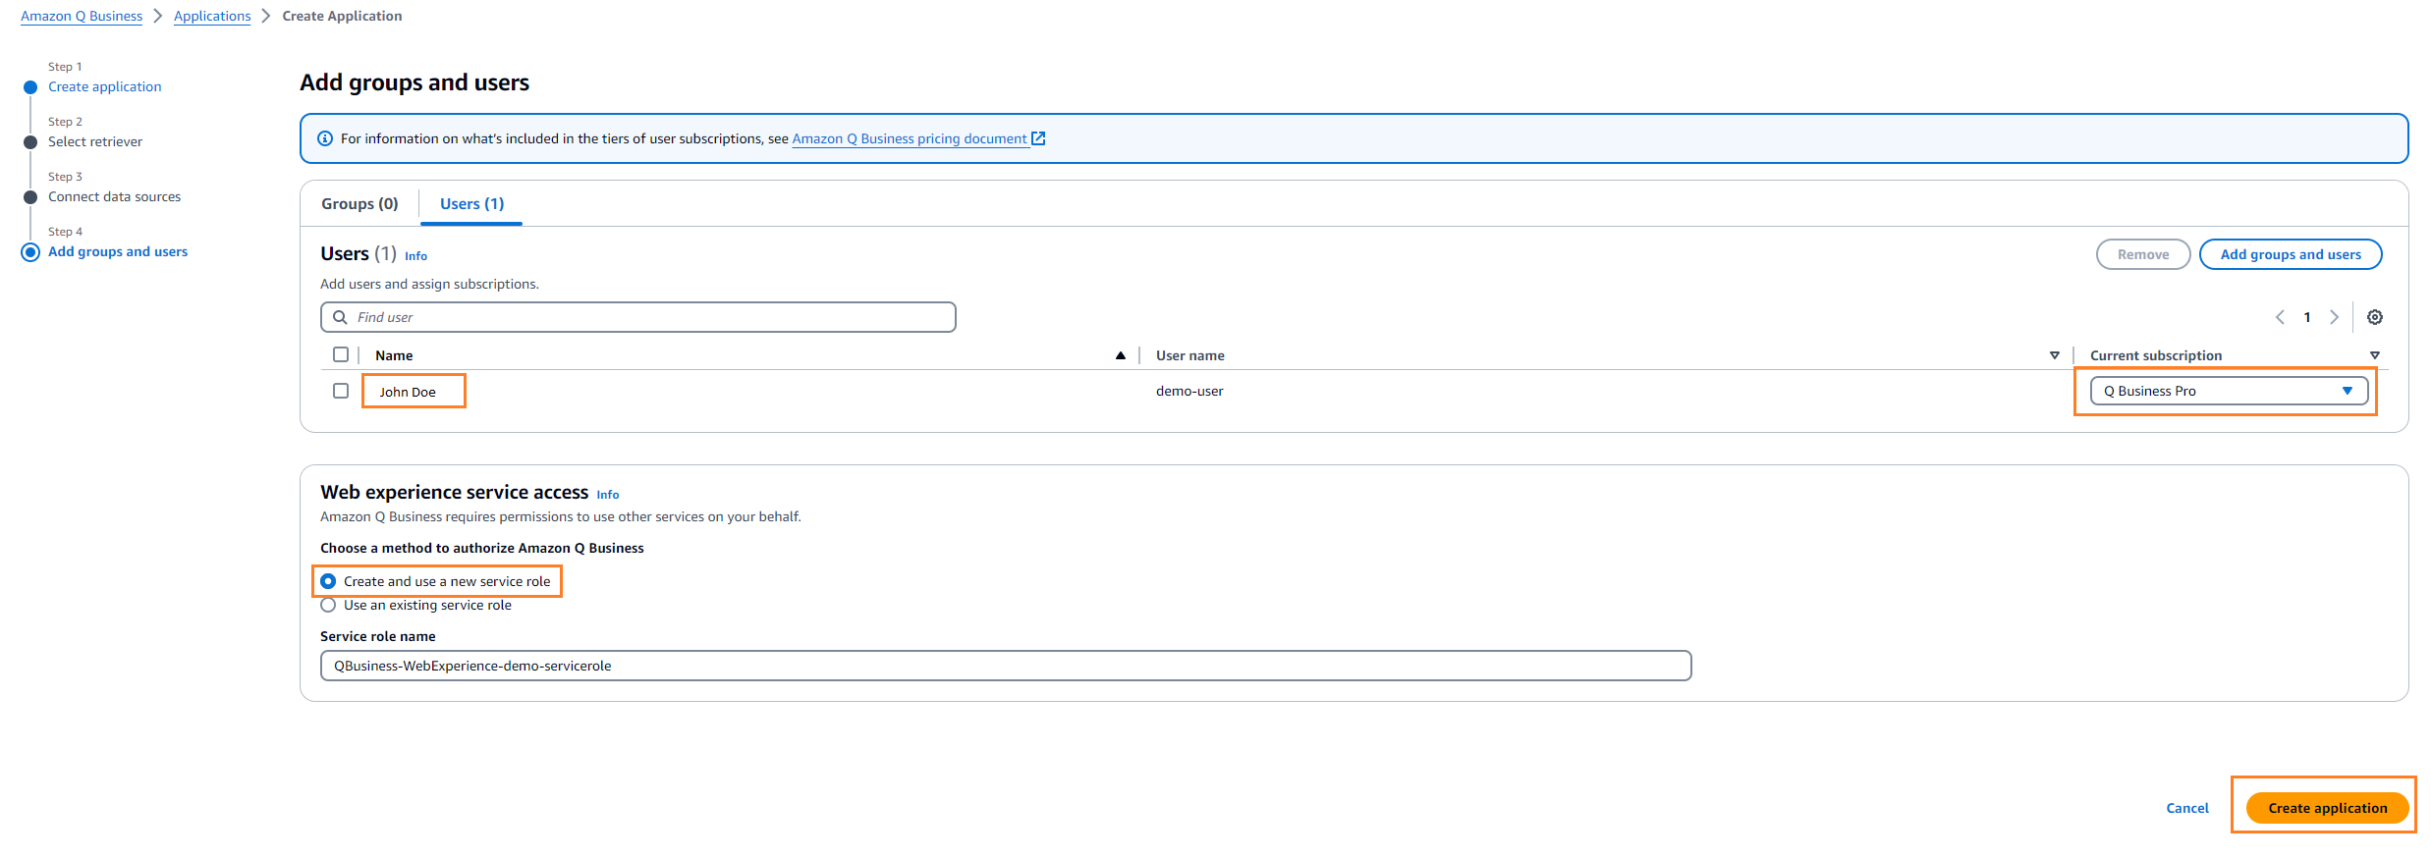
Task: Go to Amazon Q Business breadcrumb
Action: coord(82,16)
